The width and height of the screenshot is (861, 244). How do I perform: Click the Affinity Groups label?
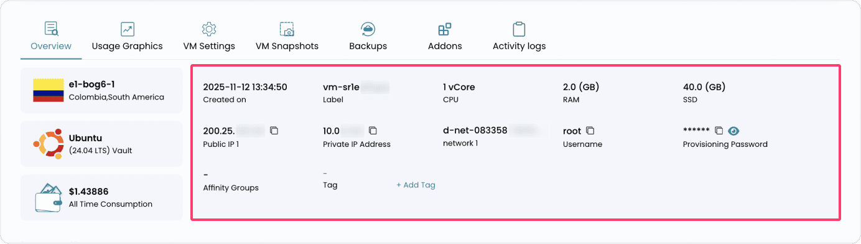click(x=231, y=187)
